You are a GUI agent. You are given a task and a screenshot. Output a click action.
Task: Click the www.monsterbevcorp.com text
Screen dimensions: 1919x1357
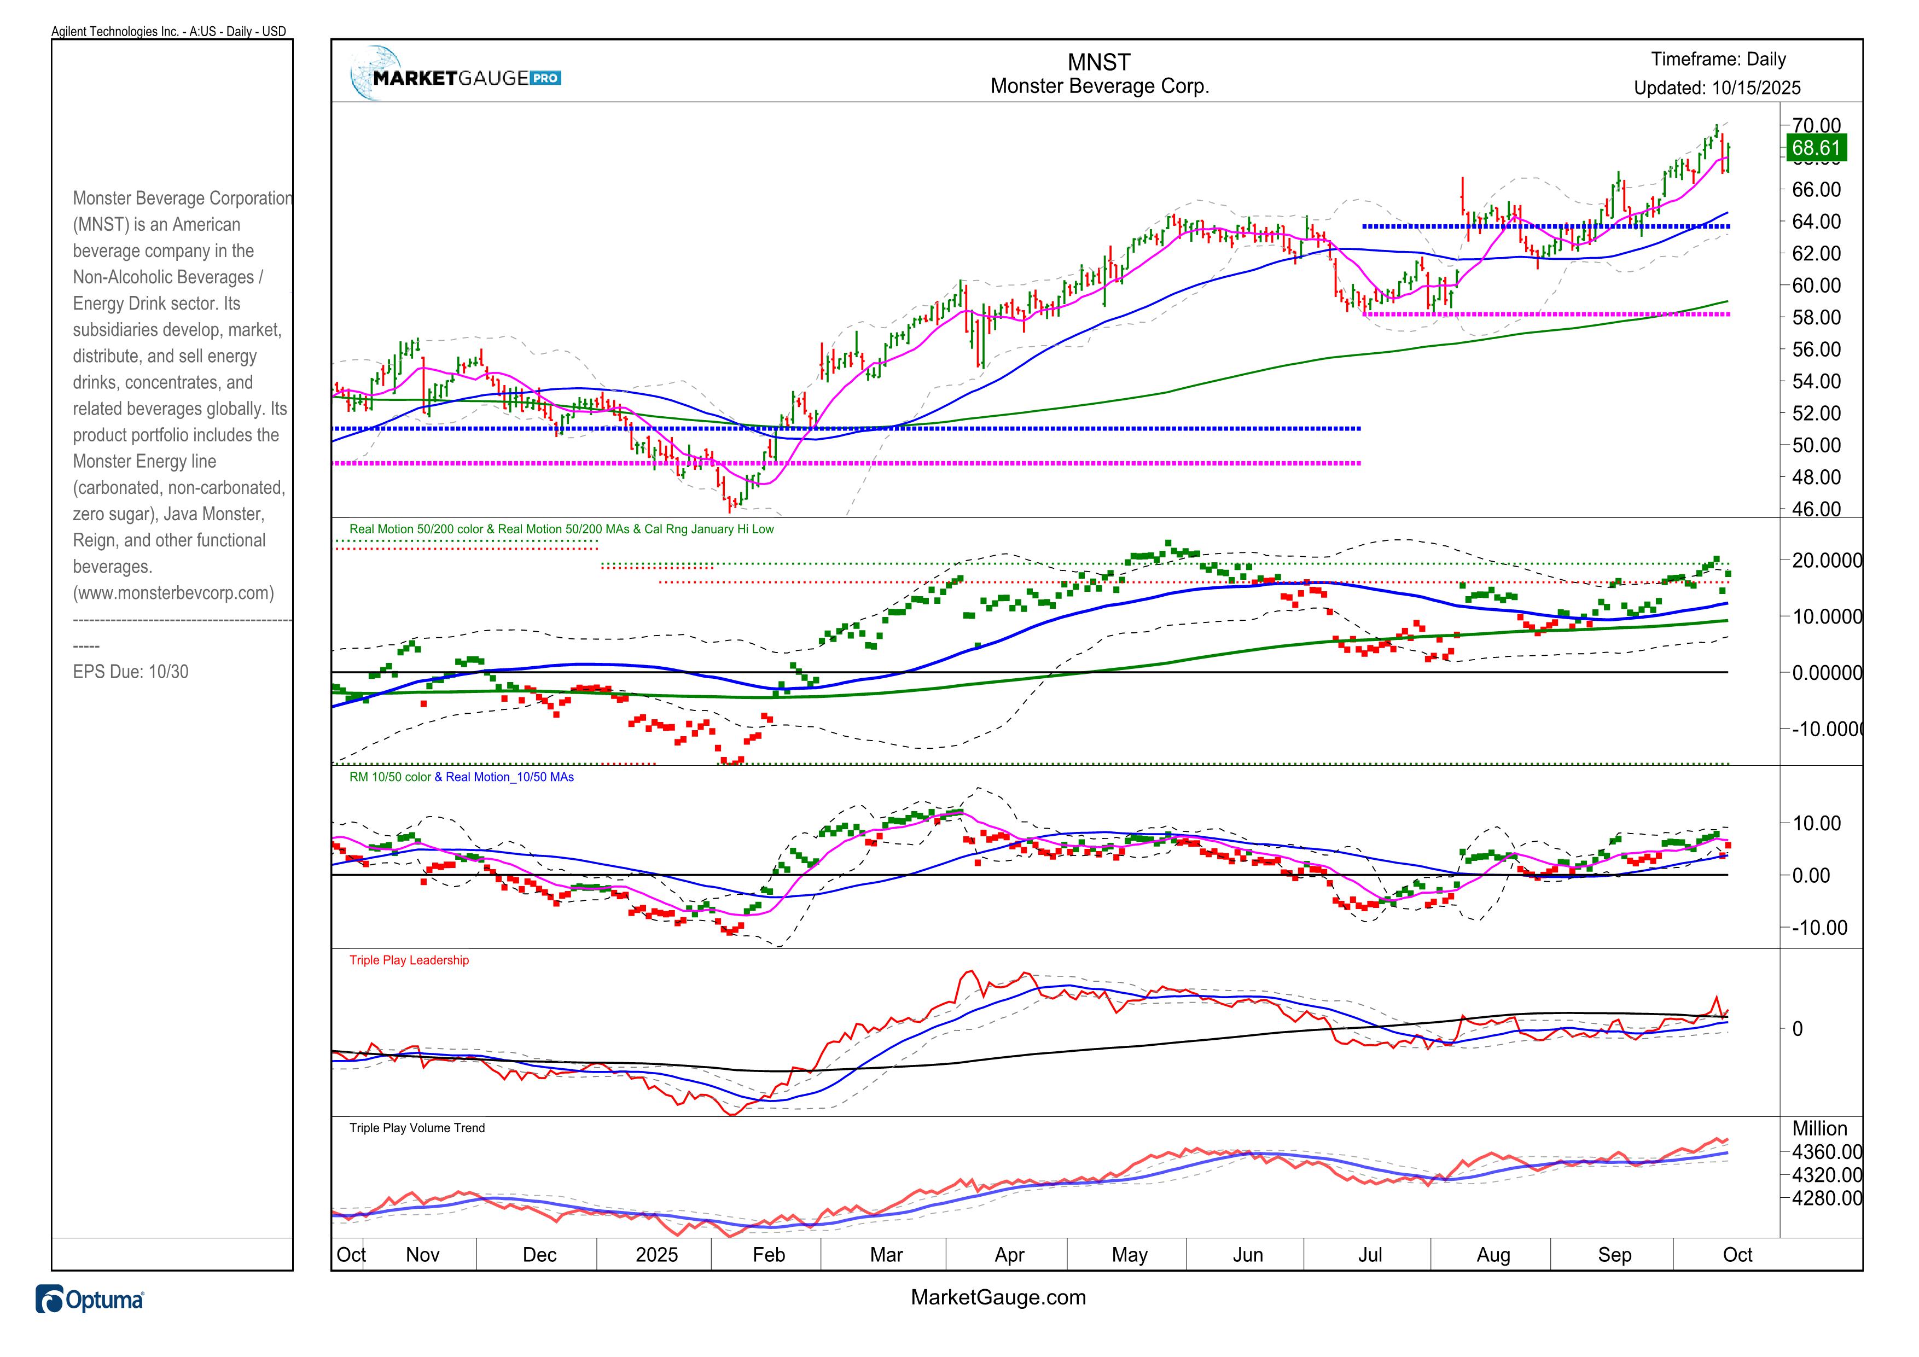tap(173, 593)
